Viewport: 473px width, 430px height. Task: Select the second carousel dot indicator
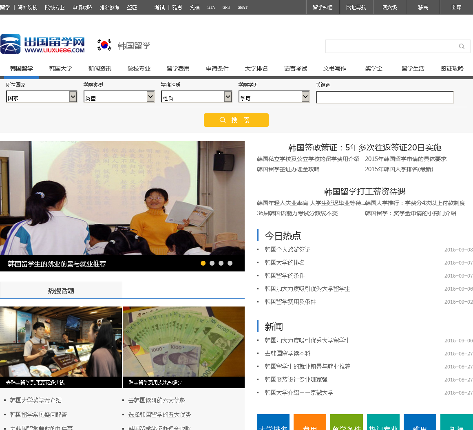212,263
